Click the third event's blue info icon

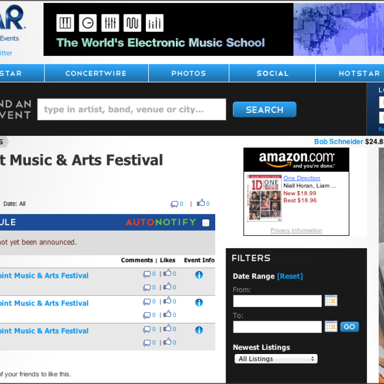point(199,330)
